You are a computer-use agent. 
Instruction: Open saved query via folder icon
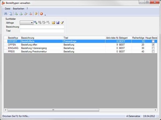(53, 23)
